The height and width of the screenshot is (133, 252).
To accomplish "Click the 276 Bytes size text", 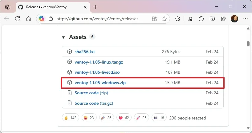I will point(171,52).
